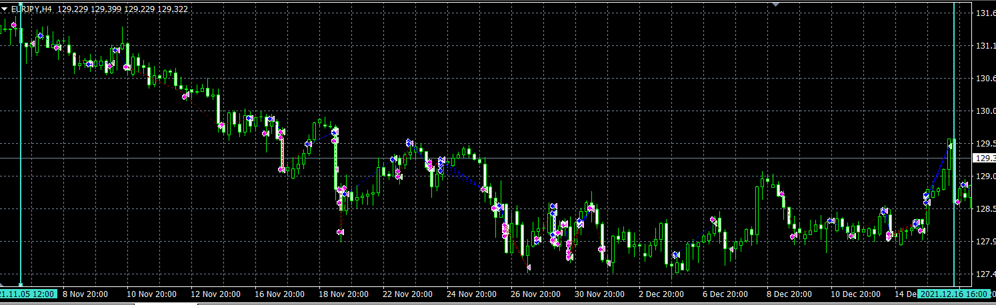Image resolution: width=996 pixels, height=305 pixels.
Task: Click the 6 Dec 20:00 time label
Action: click(x=725, y=294)
